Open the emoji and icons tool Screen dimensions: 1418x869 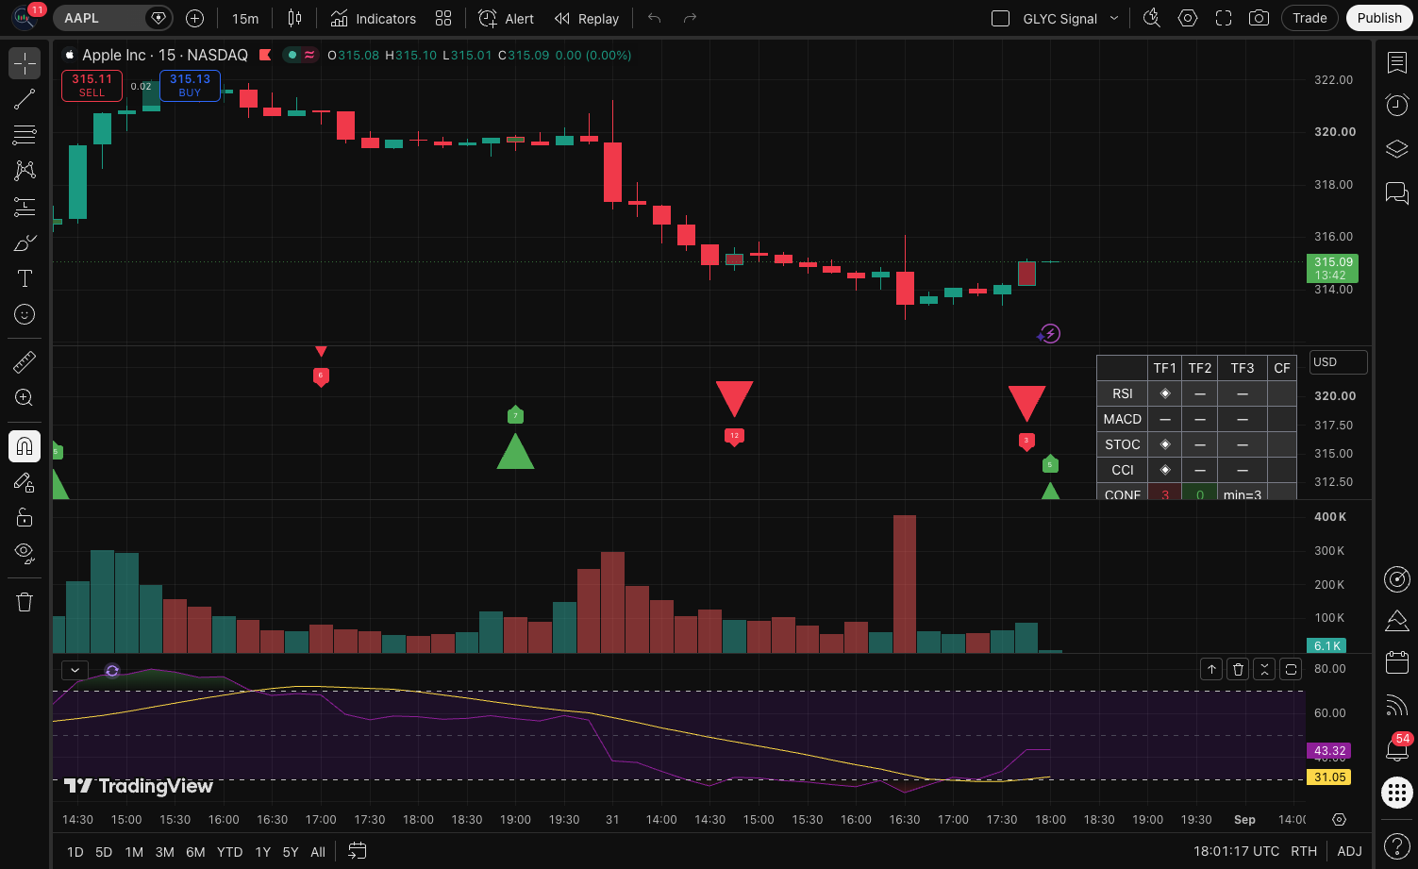click(25, 314)
